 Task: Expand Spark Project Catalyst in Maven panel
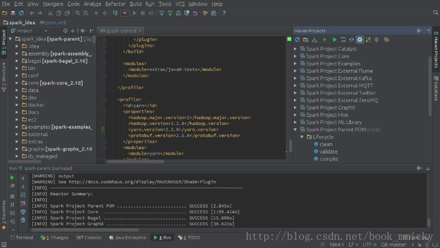(x=295, y=49)
